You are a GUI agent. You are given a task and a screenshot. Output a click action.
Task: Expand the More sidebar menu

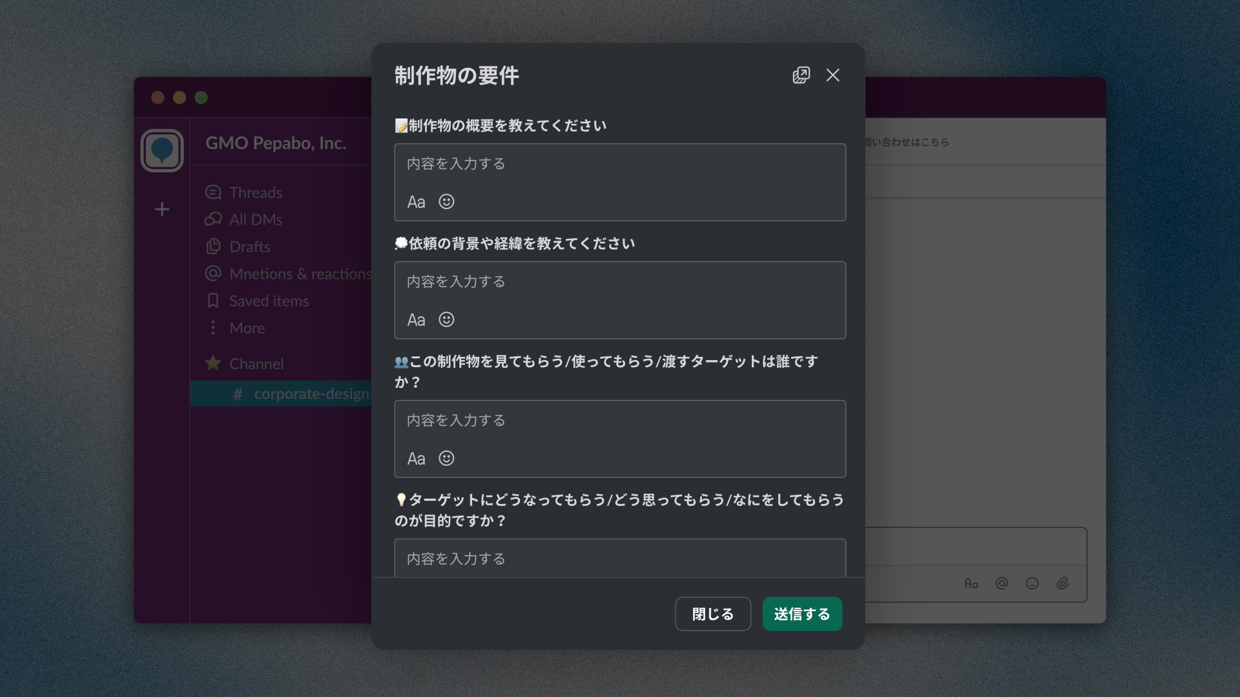247,328
